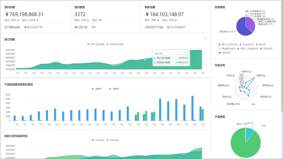Toggle 计划收款 legend series

[x=98, y=140]
